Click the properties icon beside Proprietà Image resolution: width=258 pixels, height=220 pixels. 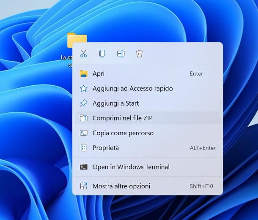pos(84,148)
